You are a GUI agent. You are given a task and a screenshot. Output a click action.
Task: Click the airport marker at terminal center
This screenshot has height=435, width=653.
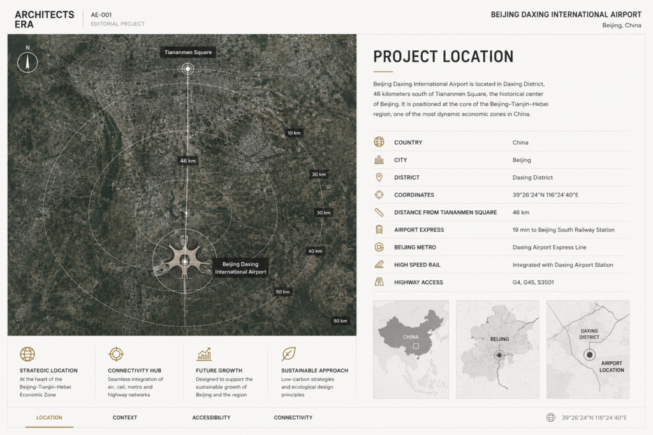184,262
